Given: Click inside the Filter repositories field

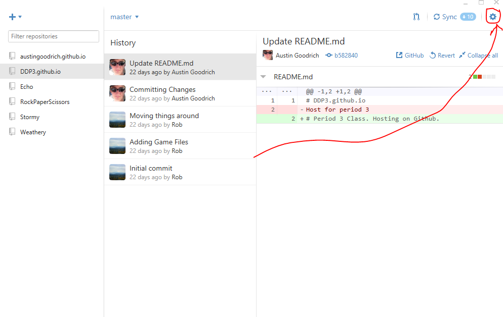Looking at the screenshot, I should [x=54, y=36].
